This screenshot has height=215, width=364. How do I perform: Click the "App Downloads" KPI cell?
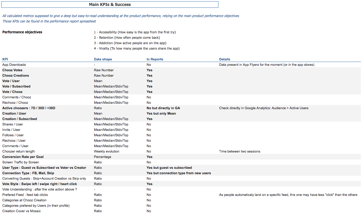point(14,65)
